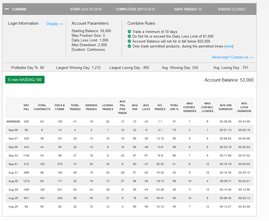Click the 00:13:50 avg loss duration
The image size is (269, 221).
click(244, 190)
